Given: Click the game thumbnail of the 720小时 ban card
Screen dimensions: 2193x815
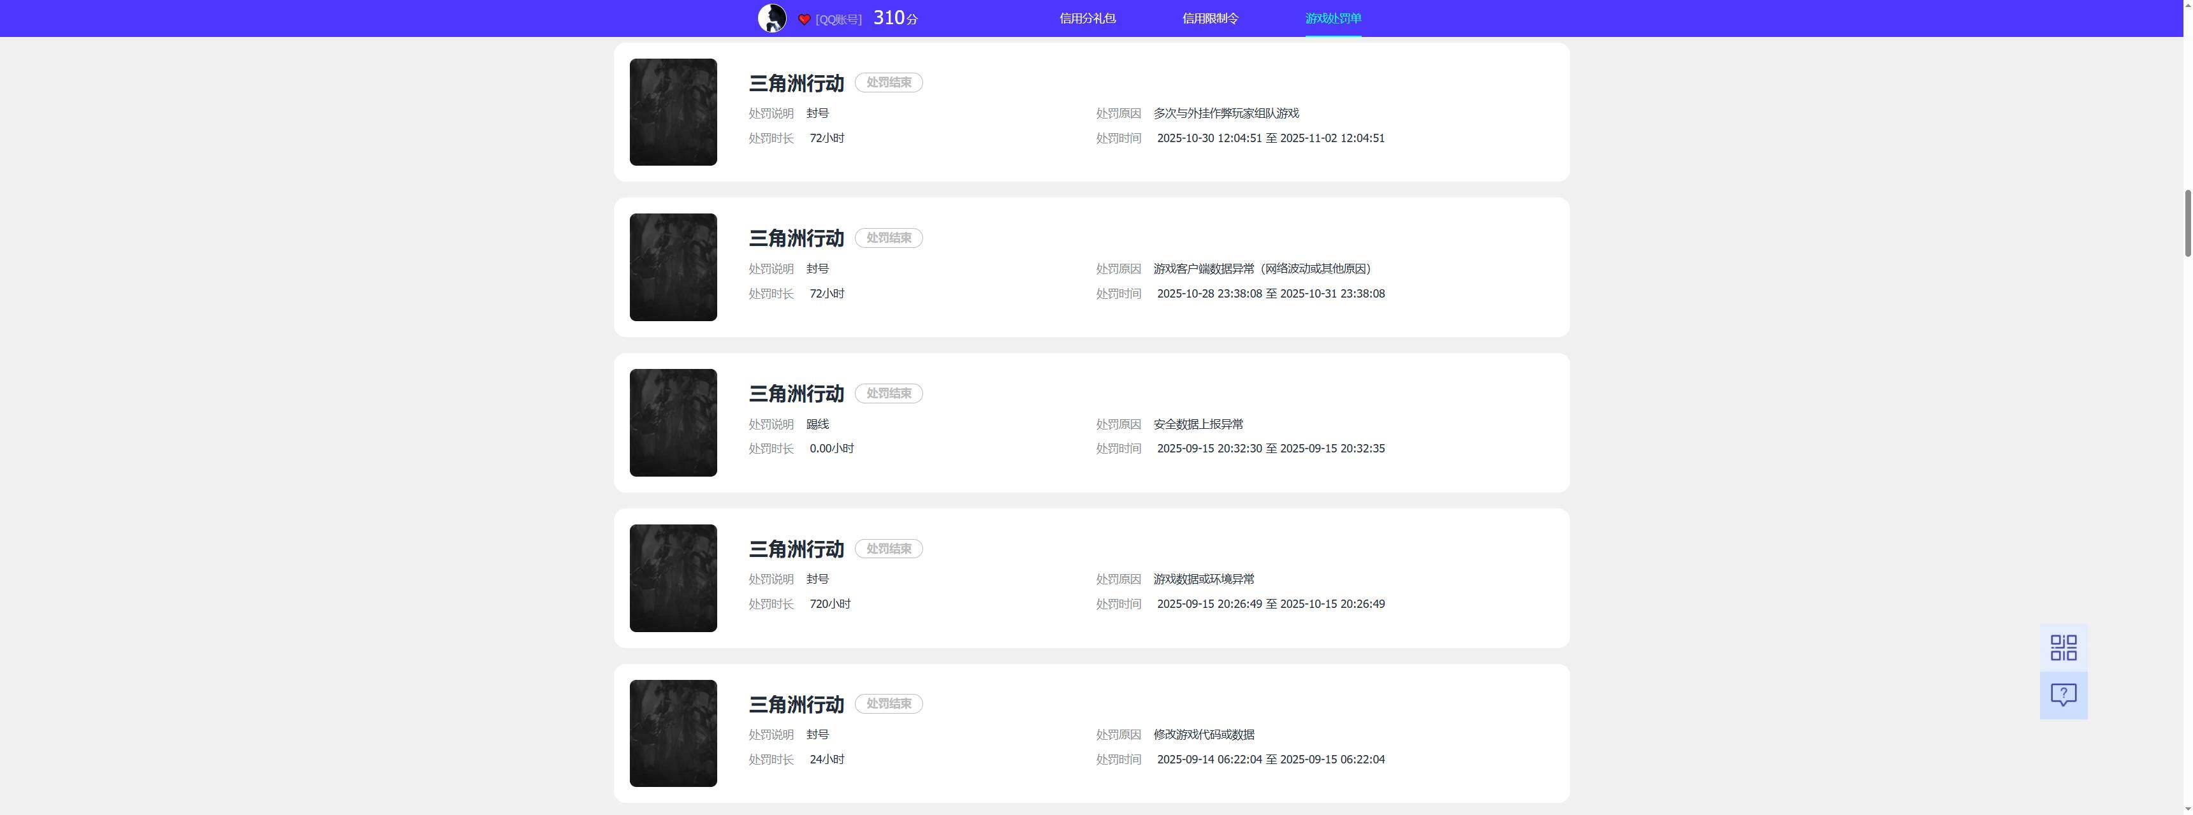Looking at the screenshot, I should (x=673, y=578).
